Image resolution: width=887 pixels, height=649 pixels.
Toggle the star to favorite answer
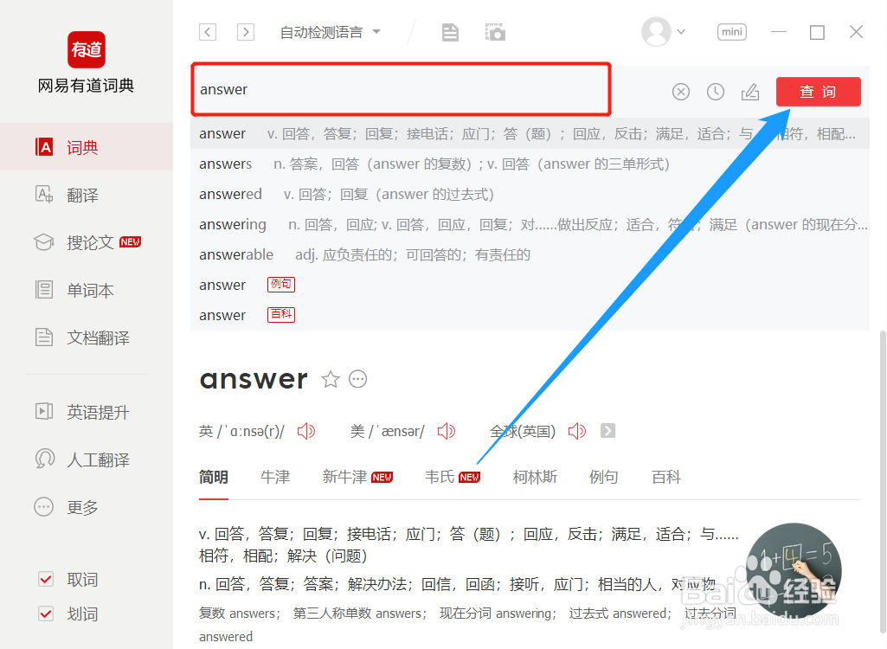tap(331, 378)
